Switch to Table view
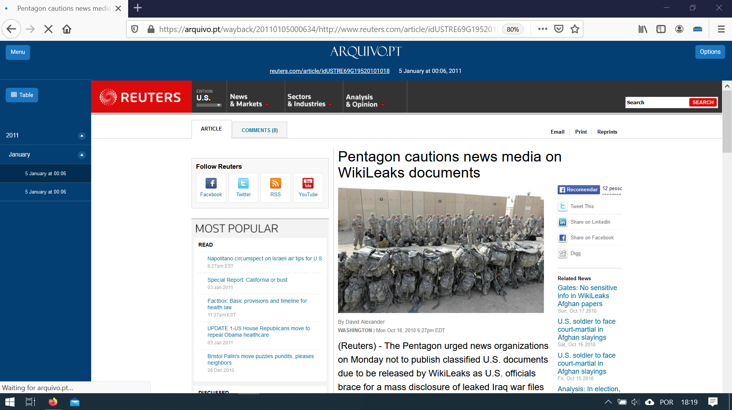Screen dimensions: 732x410 22,95
